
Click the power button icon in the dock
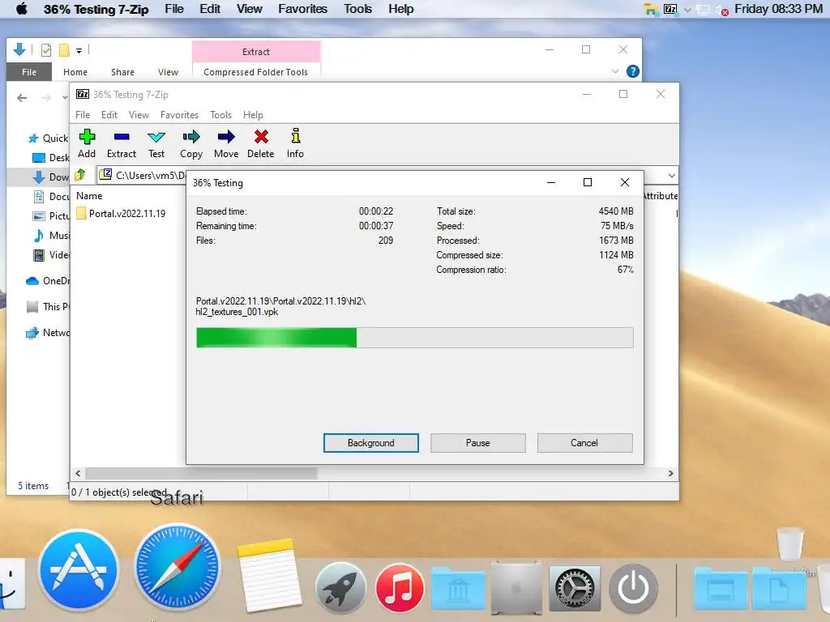click(633, 588)
